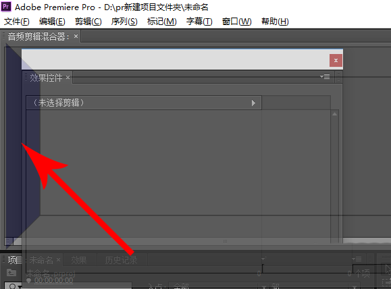This screenshot has height=289, width=391.
Task: Click the 00:00:00:00 timecode
Action: 53,281
